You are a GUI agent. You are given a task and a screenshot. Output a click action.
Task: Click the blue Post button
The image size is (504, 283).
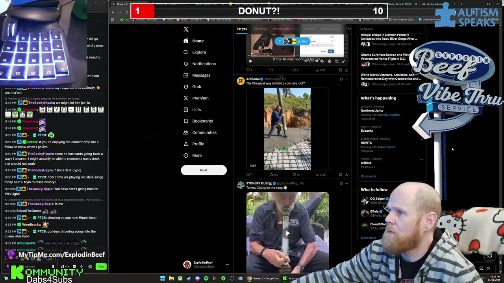coord(204,170)
